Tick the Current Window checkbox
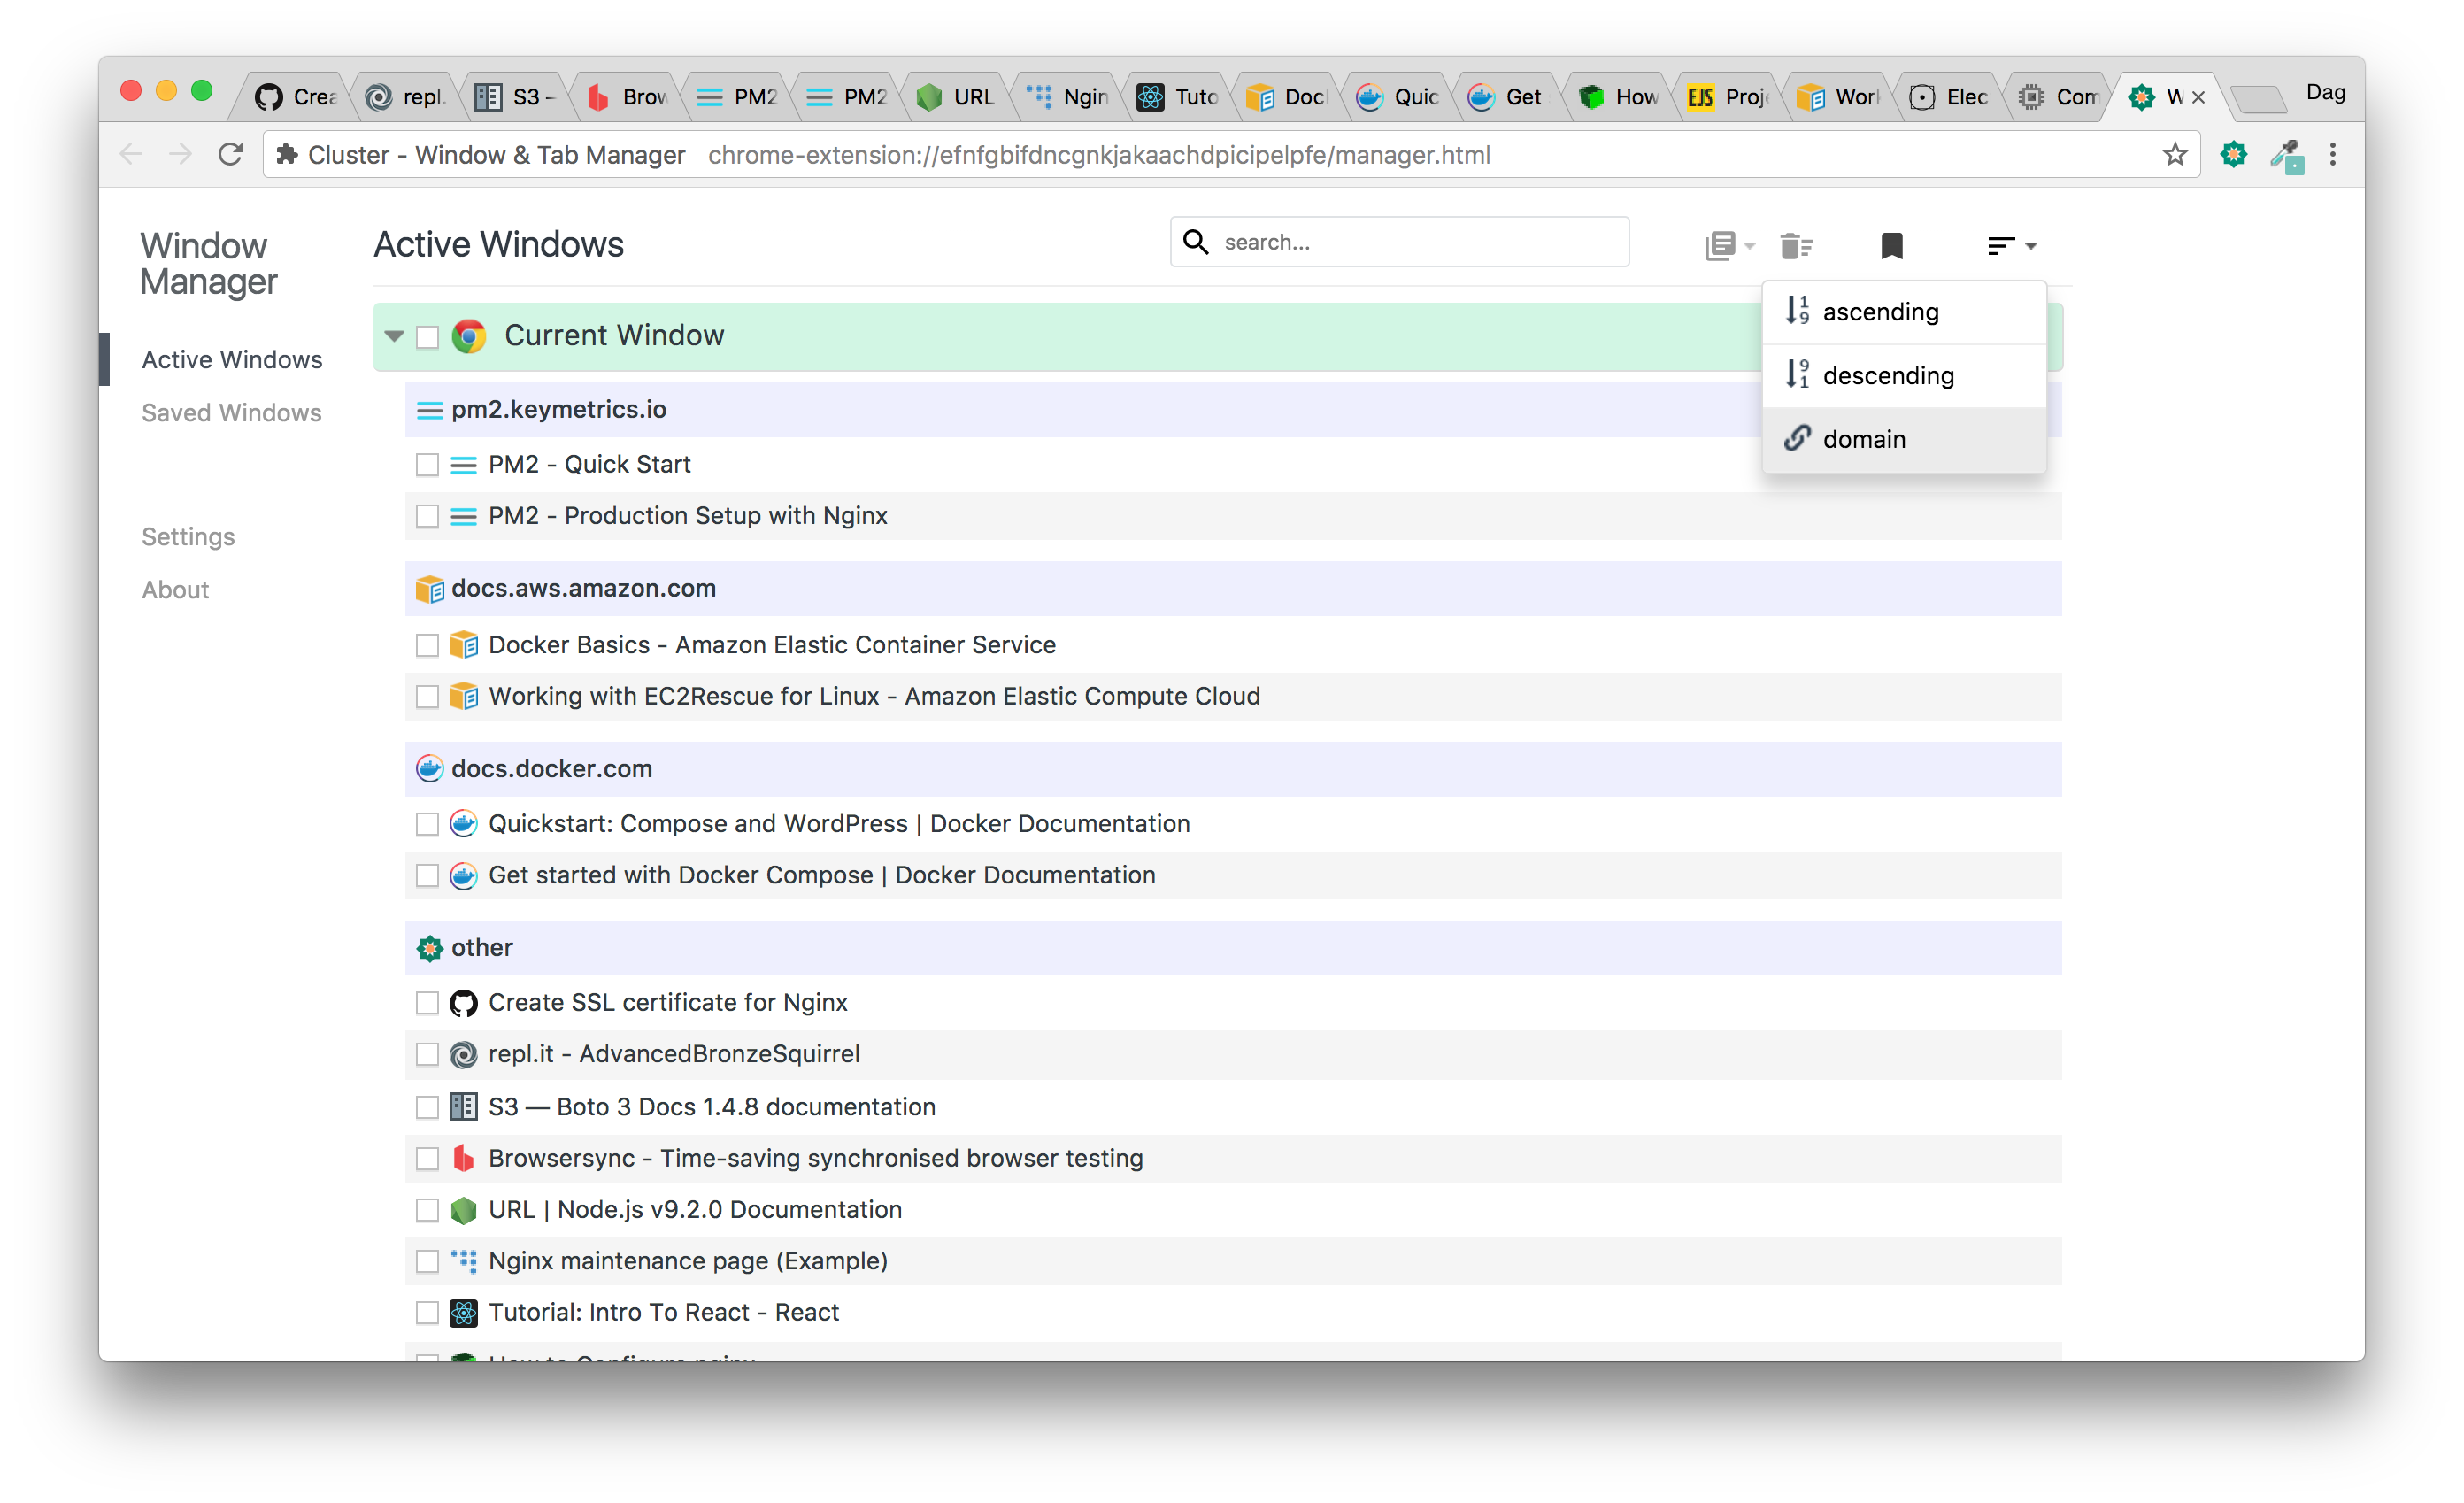 pos(427,337)
